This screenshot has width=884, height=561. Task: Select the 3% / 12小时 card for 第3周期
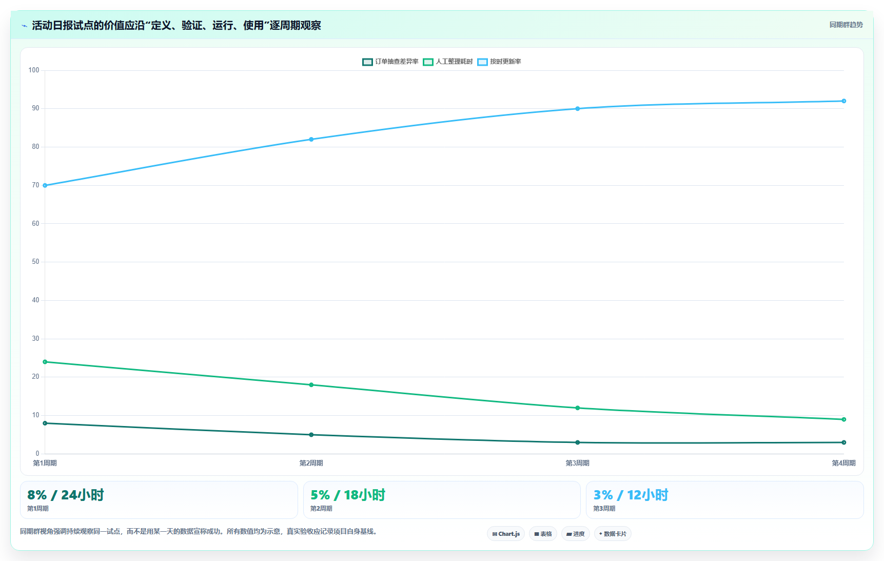725,500
